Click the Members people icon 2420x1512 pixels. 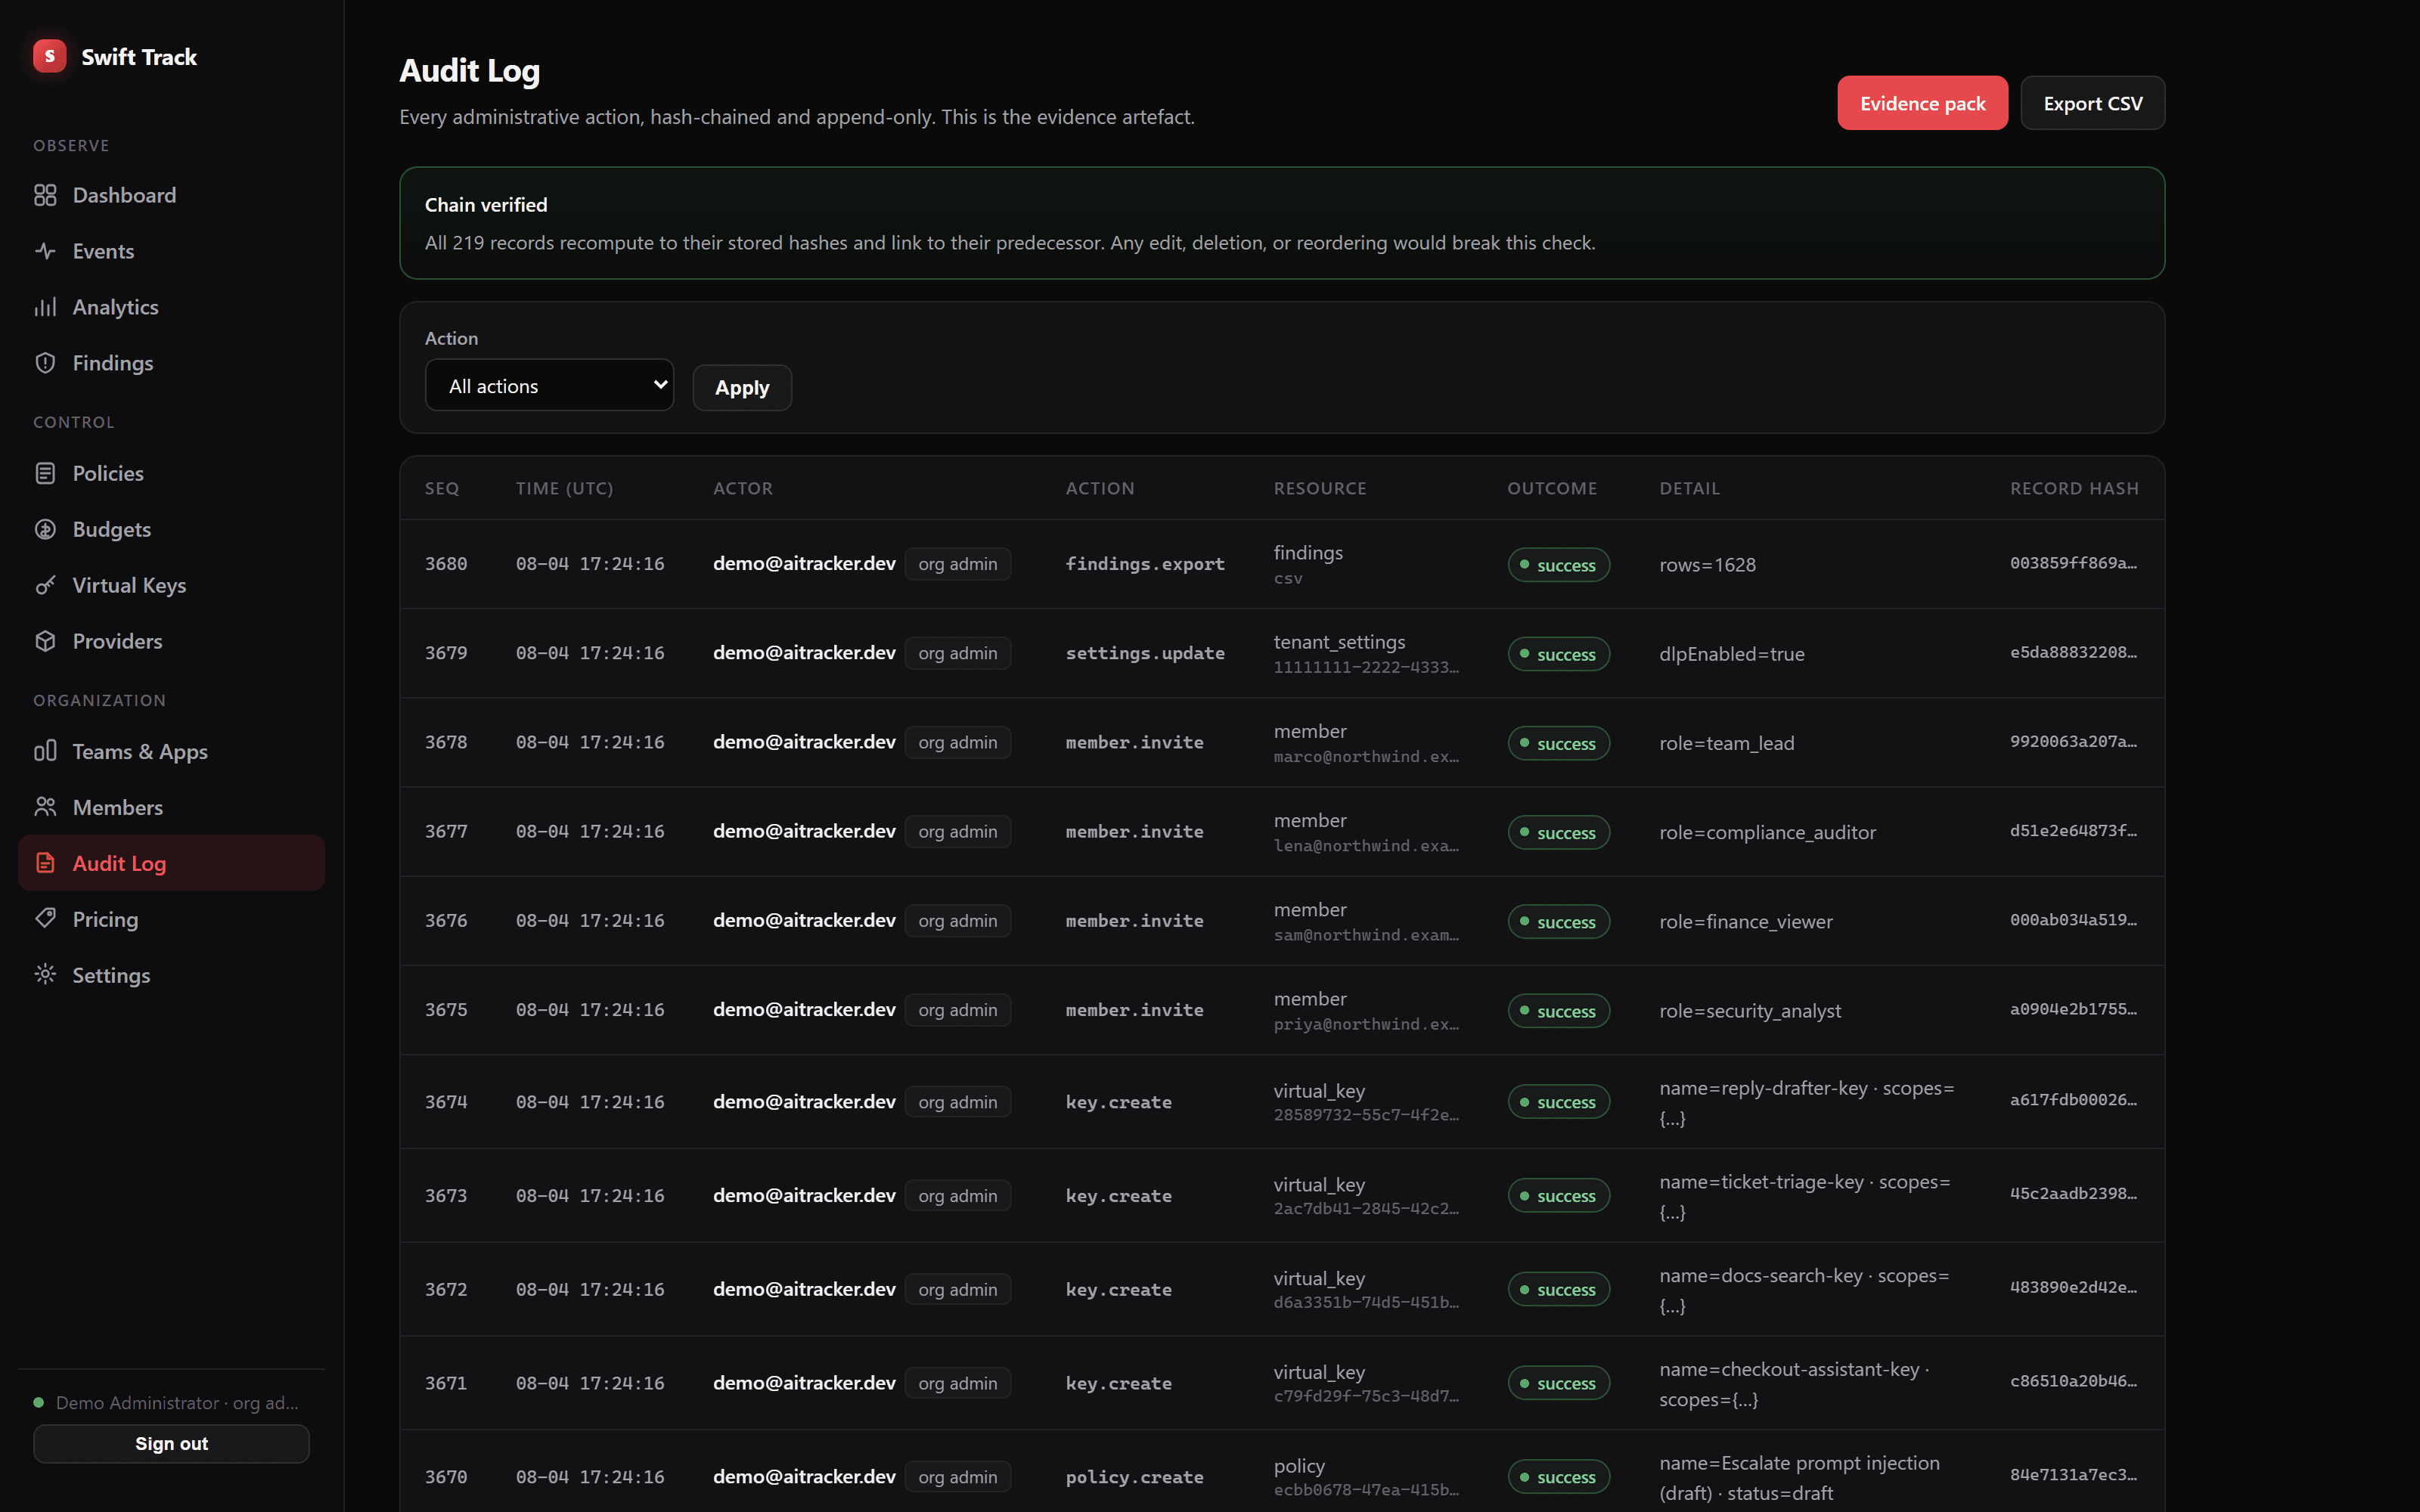(45, 807)
